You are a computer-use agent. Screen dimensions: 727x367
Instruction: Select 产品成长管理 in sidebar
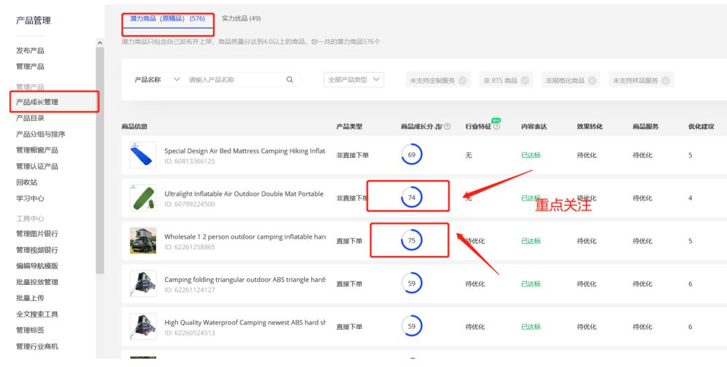click(37, 101)
